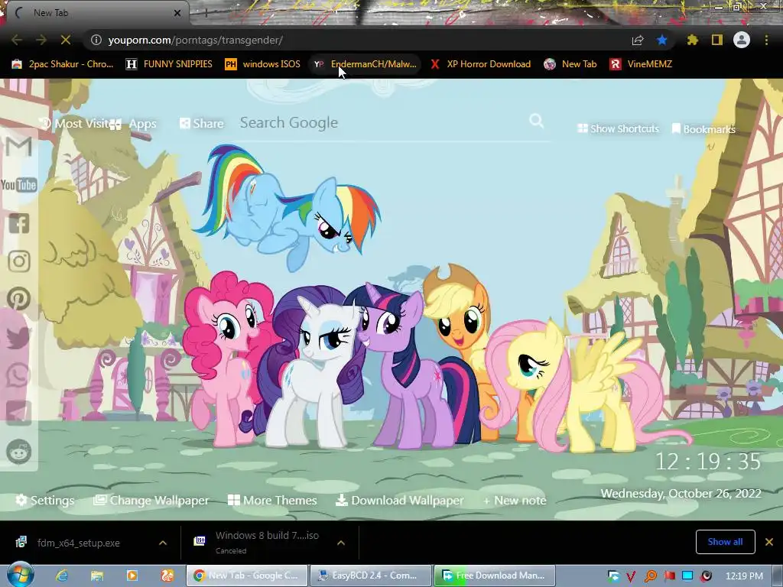Click Show Shortcuts
Image resolution: width=783 pixels, height=587 pixels.
(618, 128)
